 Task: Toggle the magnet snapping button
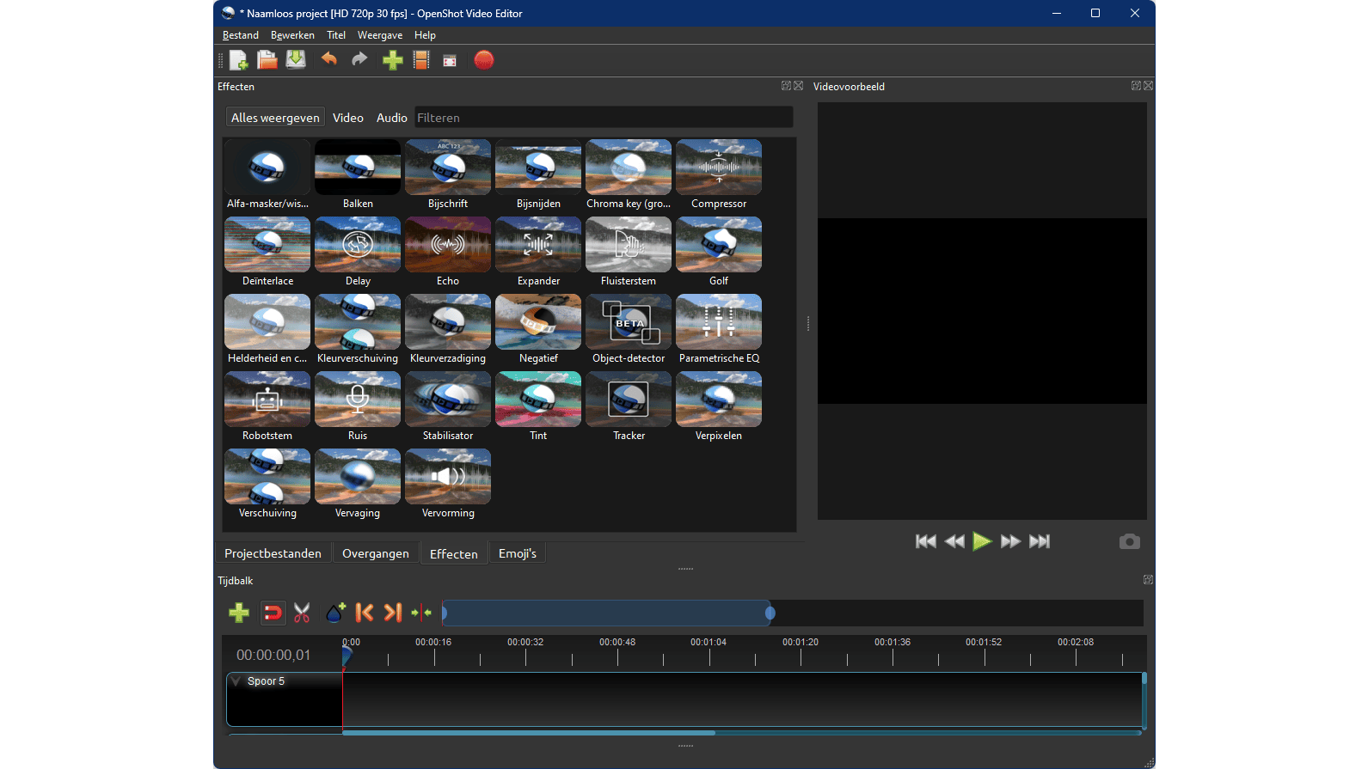click(x=273, y=613)
